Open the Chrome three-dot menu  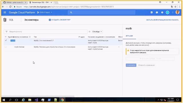coord(180,7)
